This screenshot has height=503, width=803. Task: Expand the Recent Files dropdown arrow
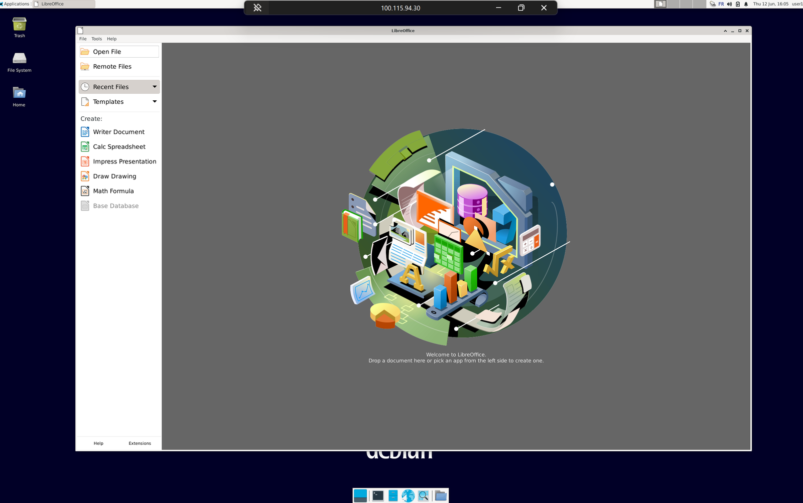[x=154, y=86]
